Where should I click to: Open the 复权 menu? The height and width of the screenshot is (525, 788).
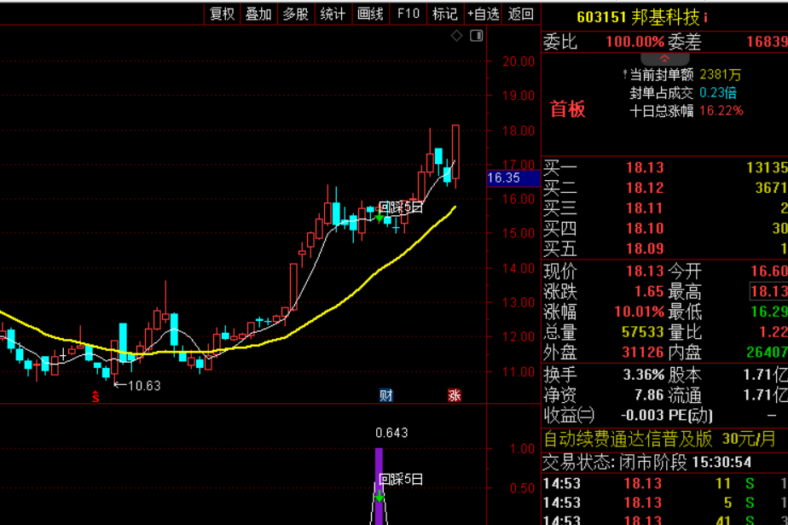click(x=222, y=14)
